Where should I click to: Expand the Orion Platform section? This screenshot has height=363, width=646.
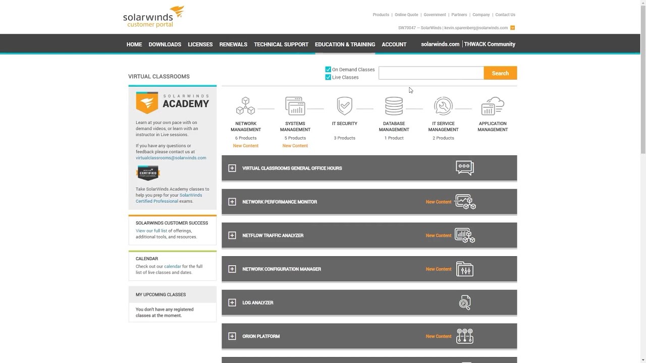point(232,336)
